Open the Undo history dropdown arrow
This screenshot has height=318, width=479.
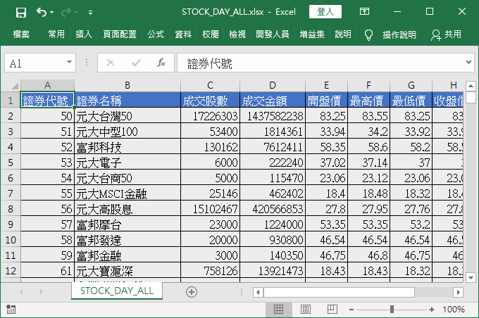pyautogui.click(x=51, y=13)
